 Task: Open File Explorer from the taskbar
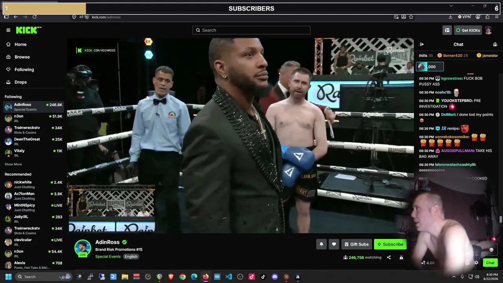(x=125, y=277)
